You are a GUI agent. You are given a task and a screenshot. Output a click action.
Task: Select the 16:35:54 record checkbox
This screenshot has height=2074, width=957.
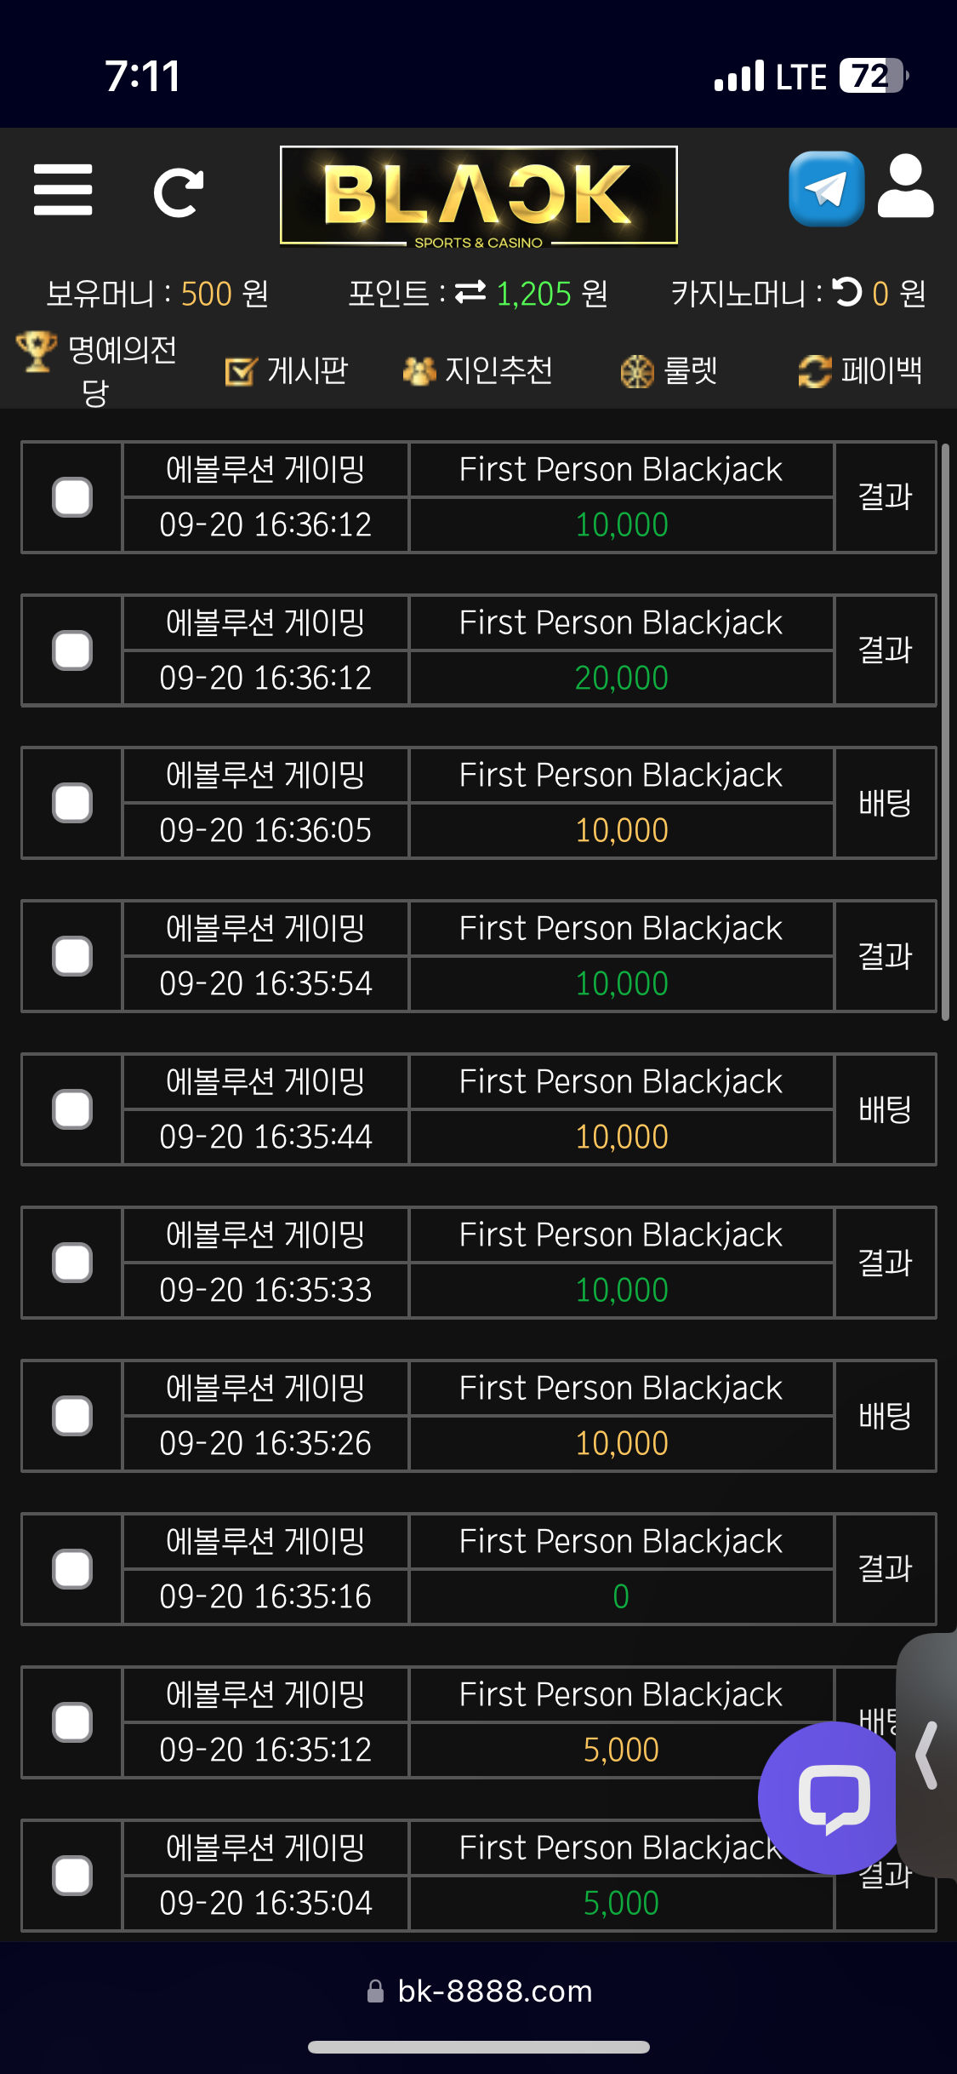point(72,956)
